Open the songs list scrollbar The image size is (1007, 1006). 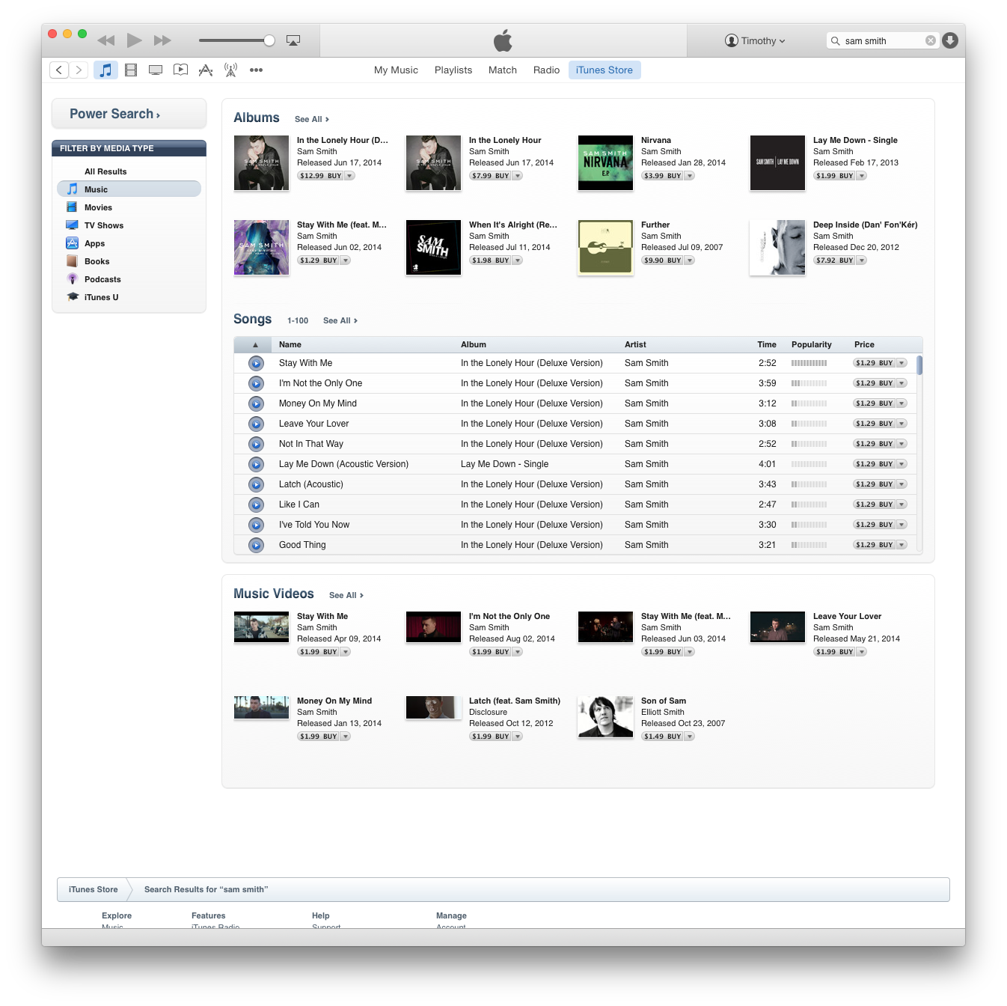tap(919, 365)
